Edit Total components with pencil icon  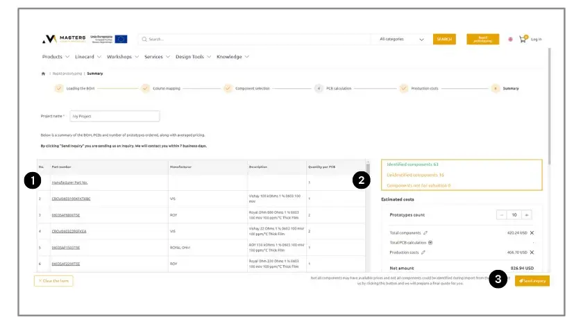[425, 232]
